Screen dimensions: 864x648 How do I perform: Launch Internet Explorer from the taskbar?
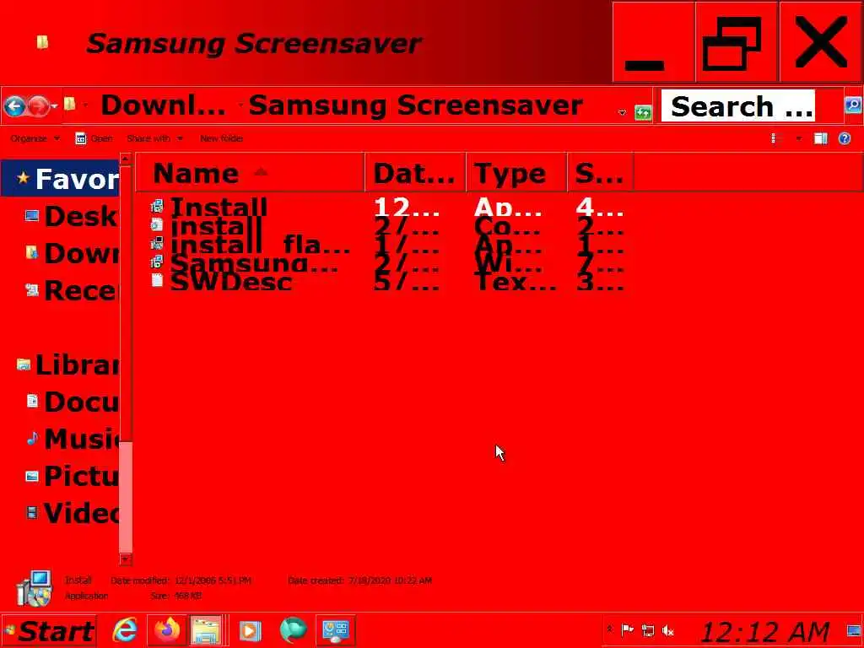125,630
